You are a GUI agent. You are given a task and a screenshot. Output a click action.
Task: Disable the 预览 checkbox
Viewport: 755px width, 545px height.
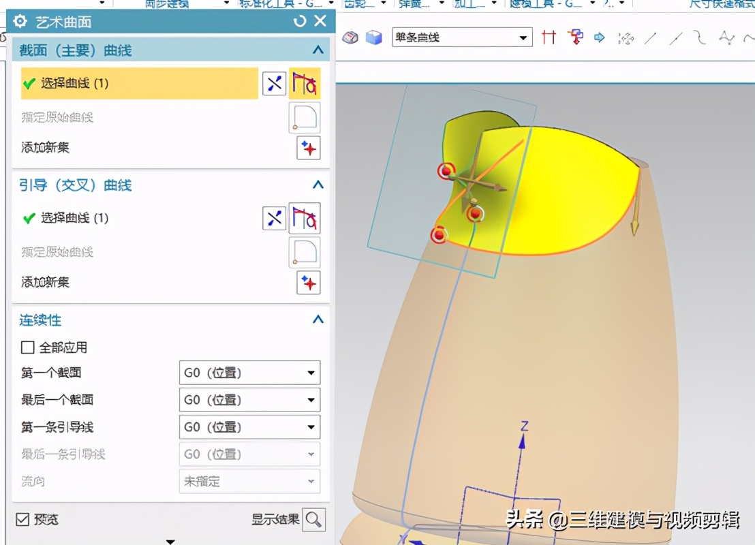tap(24, 519)
